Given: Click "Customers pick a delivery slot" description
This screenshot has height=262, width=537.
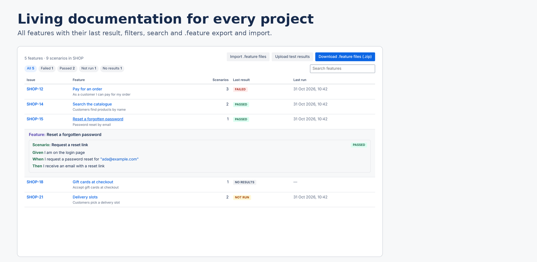Looking at the screenshot, I should (96, 203).
